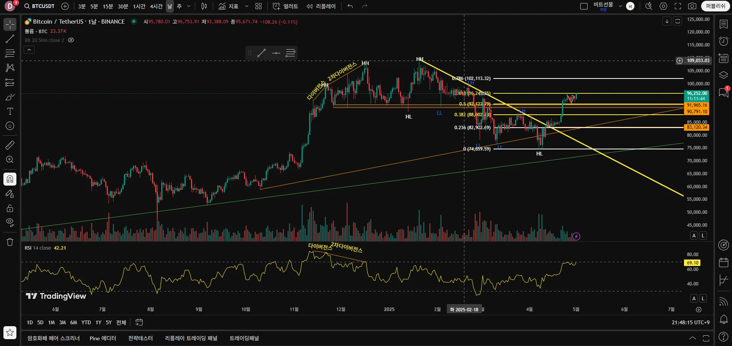Image resolution: width=732 pixels, height=346 pixels.
Task: Toggle auto scale A on price chart
Action: point(694,235)
